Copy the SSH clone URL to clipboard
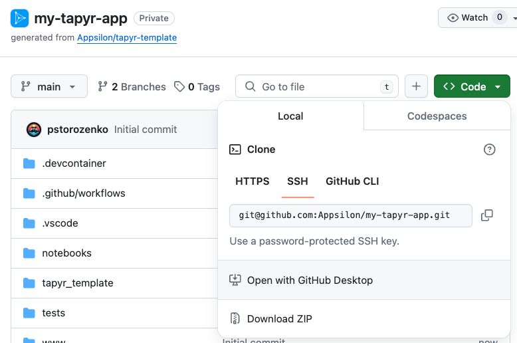 pyautogui.click(x=486, y=215)
